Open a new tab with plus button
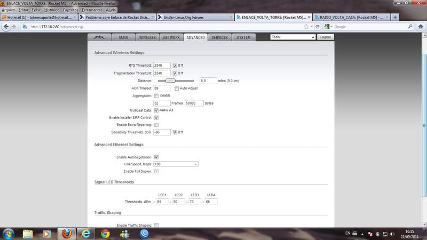The height and width of the screenshot is (240, 427). (395, 17)
